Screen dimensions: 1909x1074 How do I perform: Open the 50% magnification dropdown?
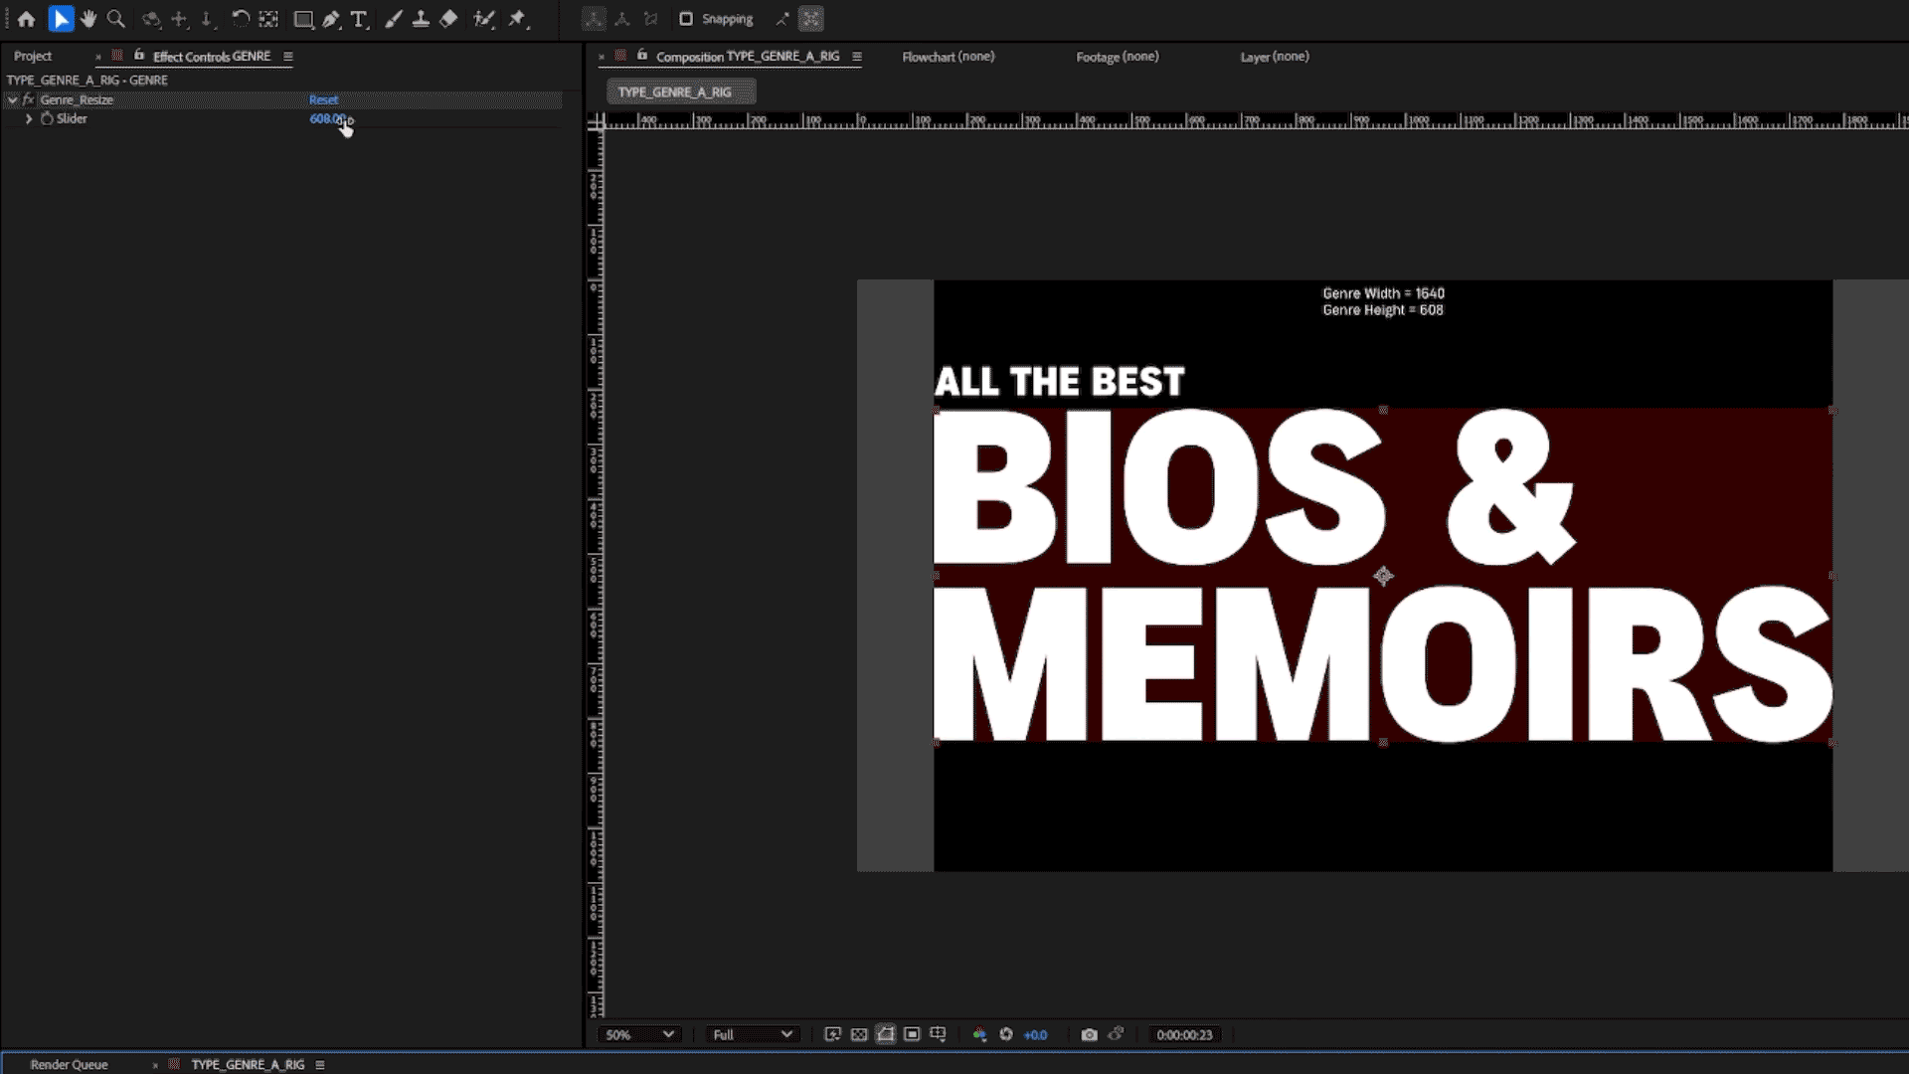(x=639, y=1035)
